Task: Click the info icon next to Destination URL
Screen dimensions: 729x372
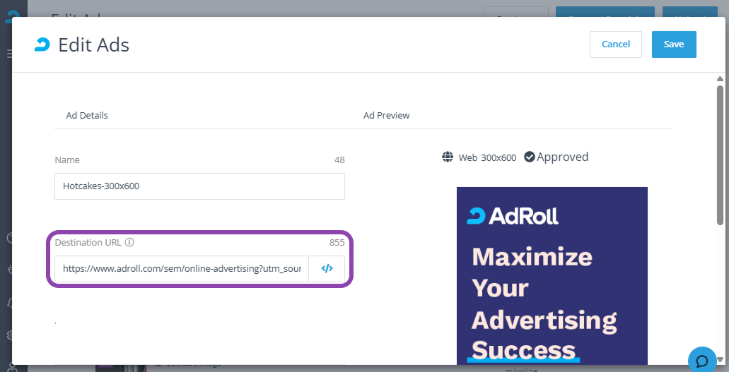Action: (x=129, y=242)
